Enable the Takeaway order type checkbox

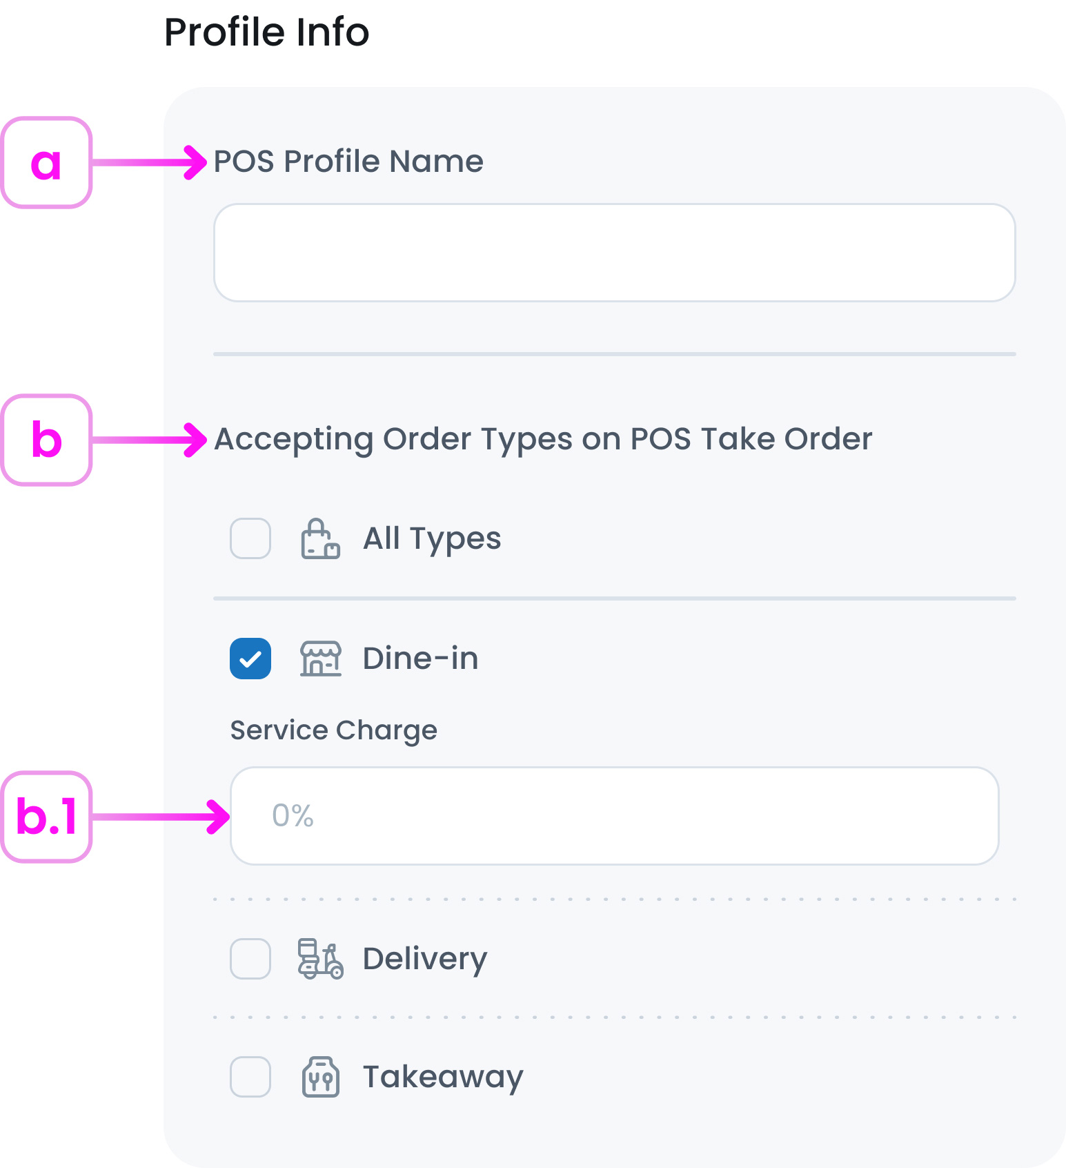(x=250, y=1077)
